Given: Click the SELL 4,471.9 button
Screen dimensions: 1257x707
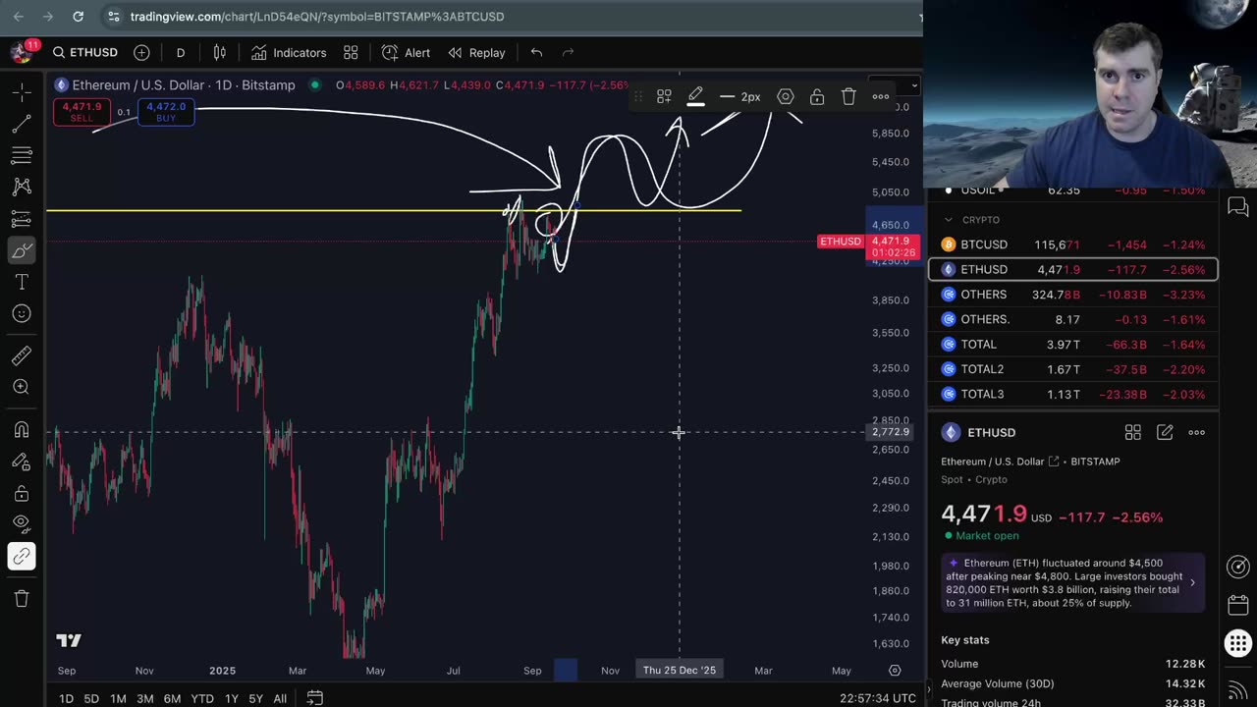Looking at the screenshot, I should pyautogui.click(x=82, y=112).
